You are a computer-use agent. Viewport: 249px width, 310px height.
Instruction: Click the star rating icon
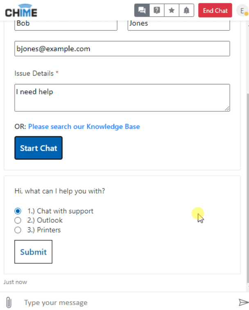[172, 10]
